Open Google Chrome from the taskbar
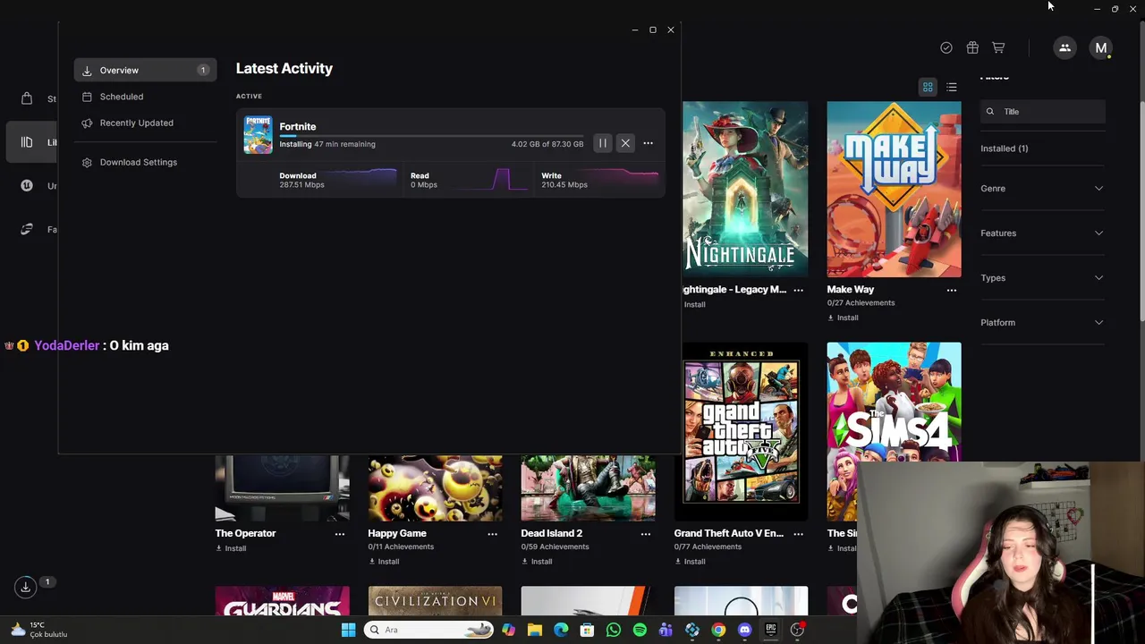This screenshot has width=1145, height=644. 718,630
